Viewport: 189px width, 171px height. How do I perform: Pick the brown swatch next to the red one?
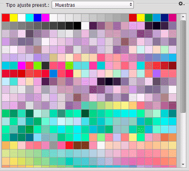pos(77,145)
